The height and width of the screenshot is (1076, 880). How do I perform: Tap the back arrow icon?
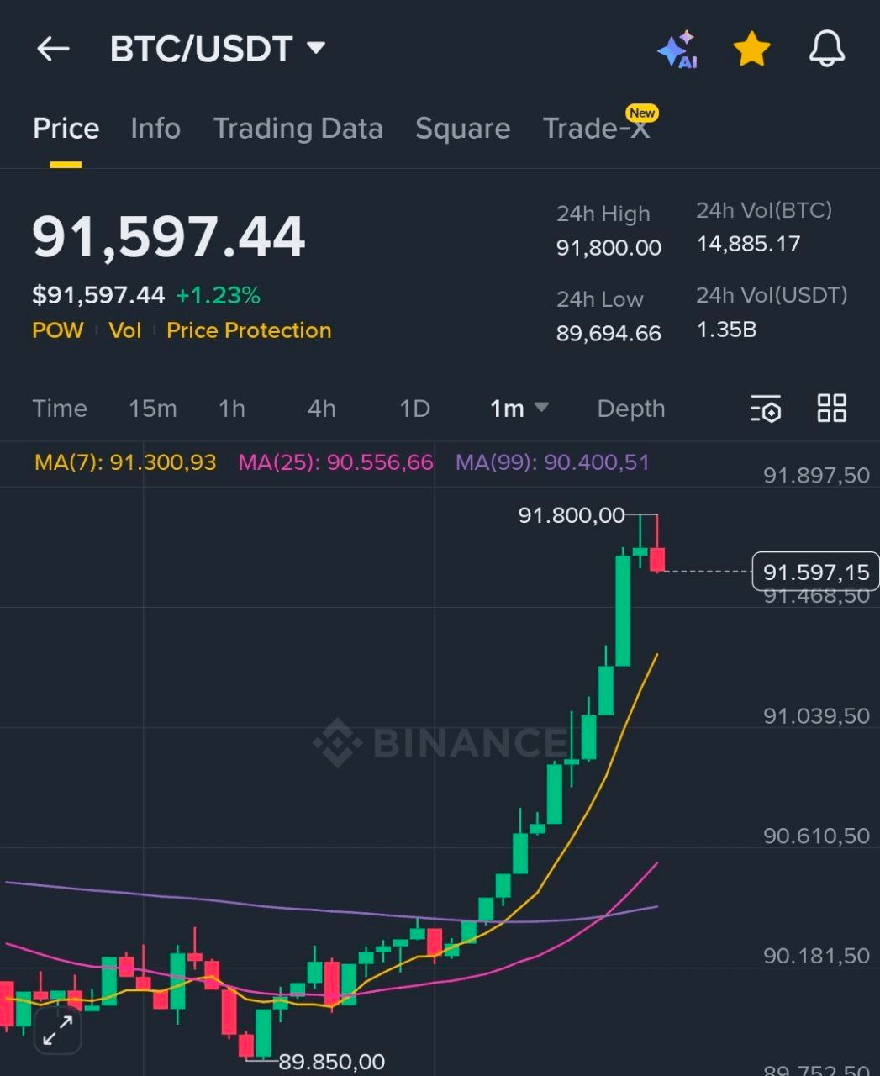53,49
